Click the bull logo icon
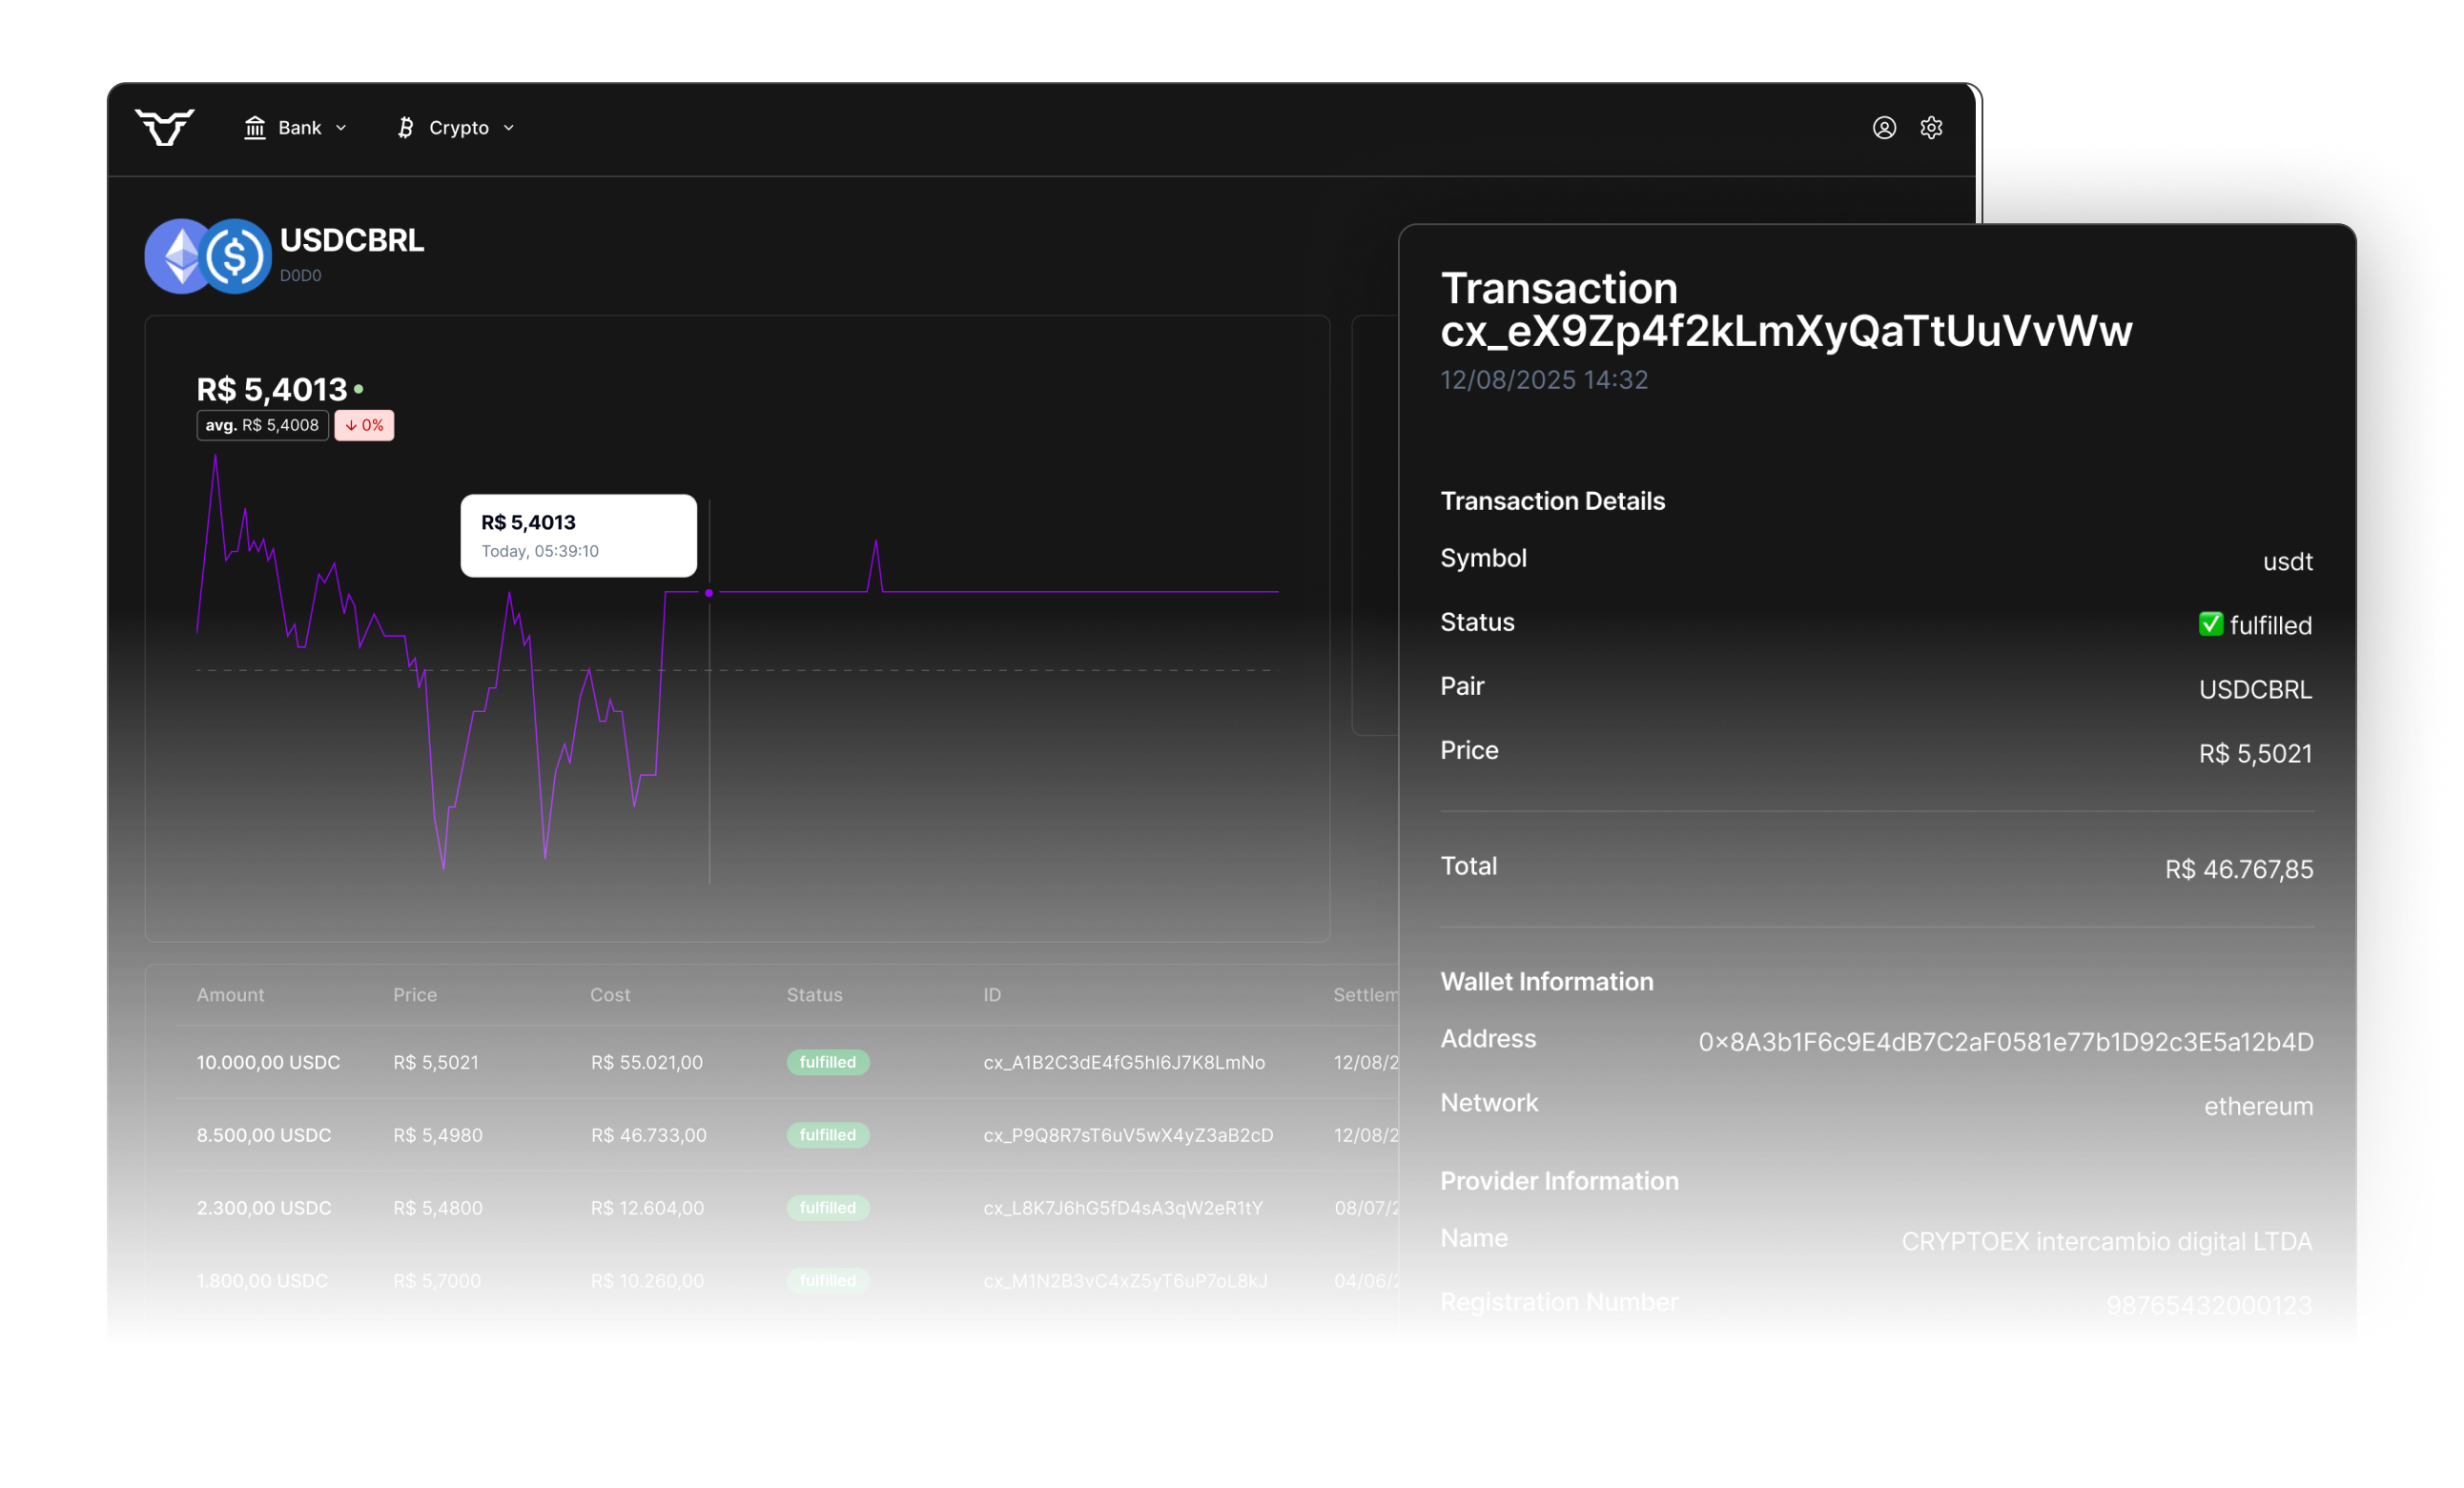 (165, 127)
